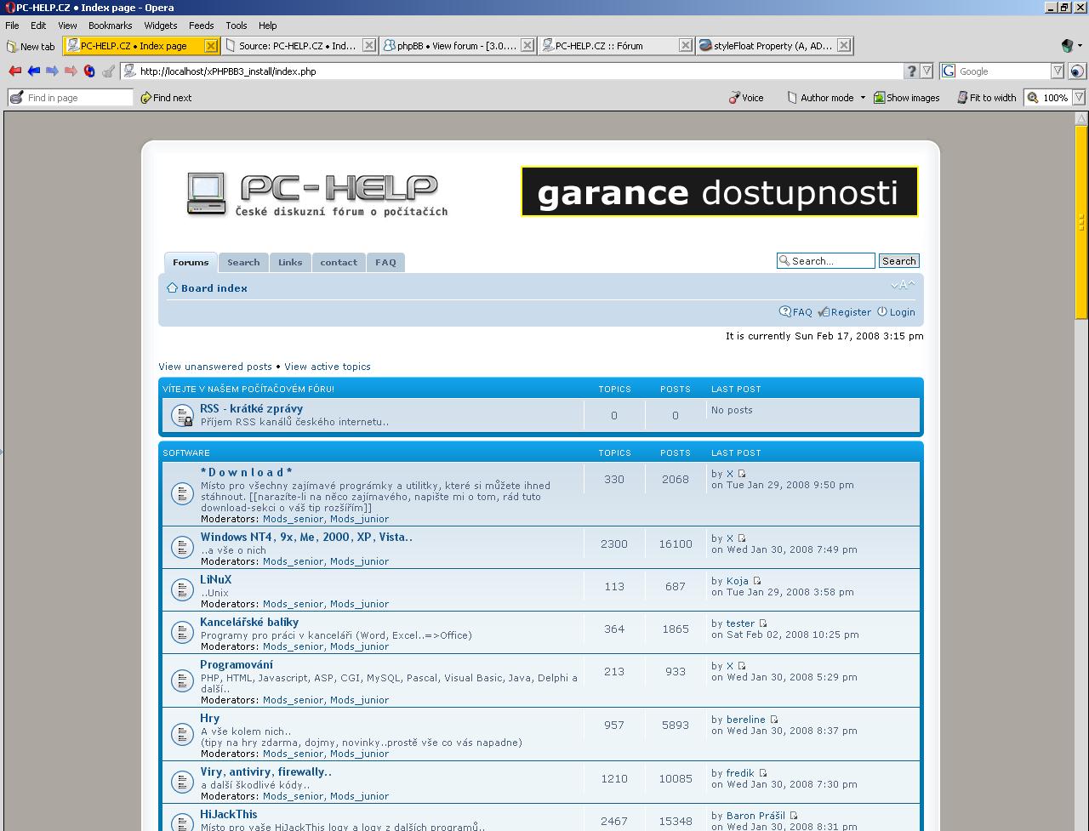
Task: Switch to the phpBB View forum tab
Action: 457,46
